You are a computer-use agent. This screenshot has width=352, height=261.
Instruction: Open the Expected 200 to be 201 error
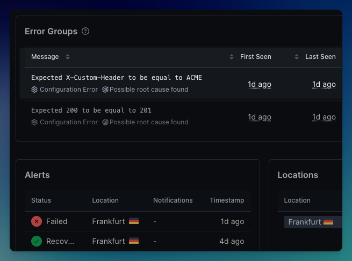[x=91, y=110]
